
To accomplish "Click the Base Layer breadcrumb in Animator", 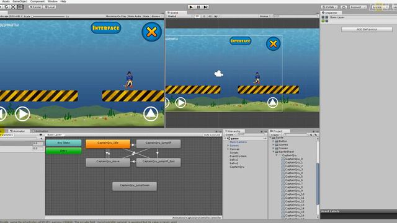I will [x=55, y=135].
